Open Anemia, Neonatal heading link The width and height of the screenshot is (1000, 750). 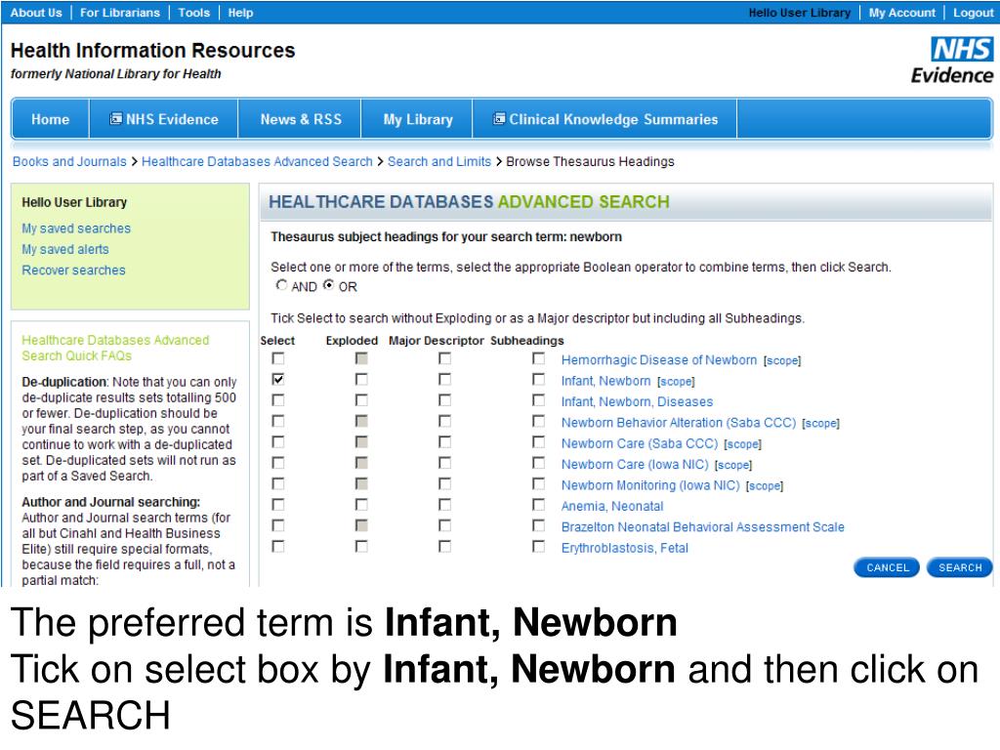(x=612, y=507)
